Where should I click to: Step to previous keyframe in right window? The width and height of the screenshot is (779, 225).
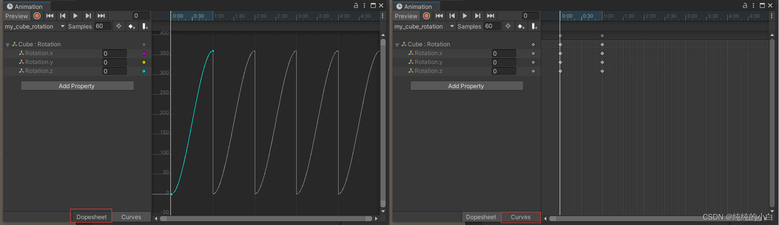[452, 16]
